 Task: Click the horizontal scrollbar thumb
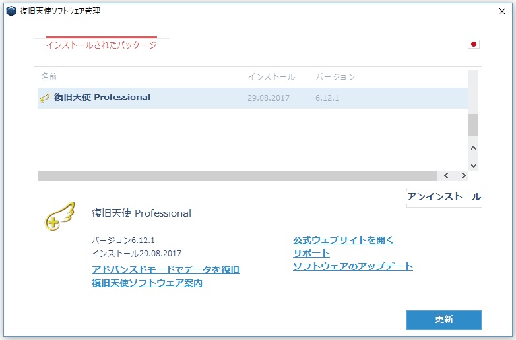click(237, 176)
